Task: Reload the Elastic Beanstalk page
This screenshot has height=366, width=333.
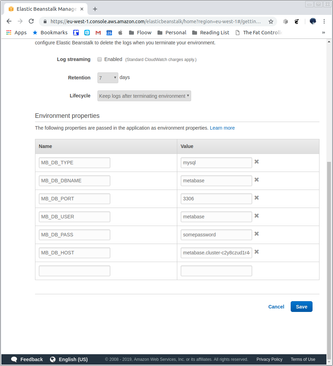Action: (x=31, y=21)
